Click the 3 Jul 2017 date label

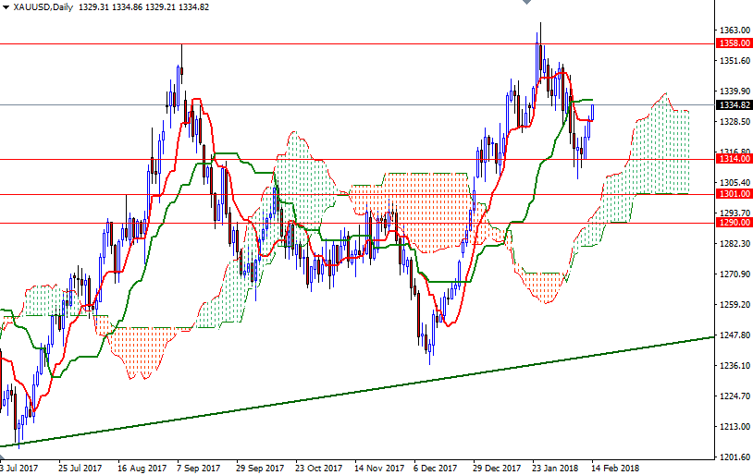(x=19, y=468)
